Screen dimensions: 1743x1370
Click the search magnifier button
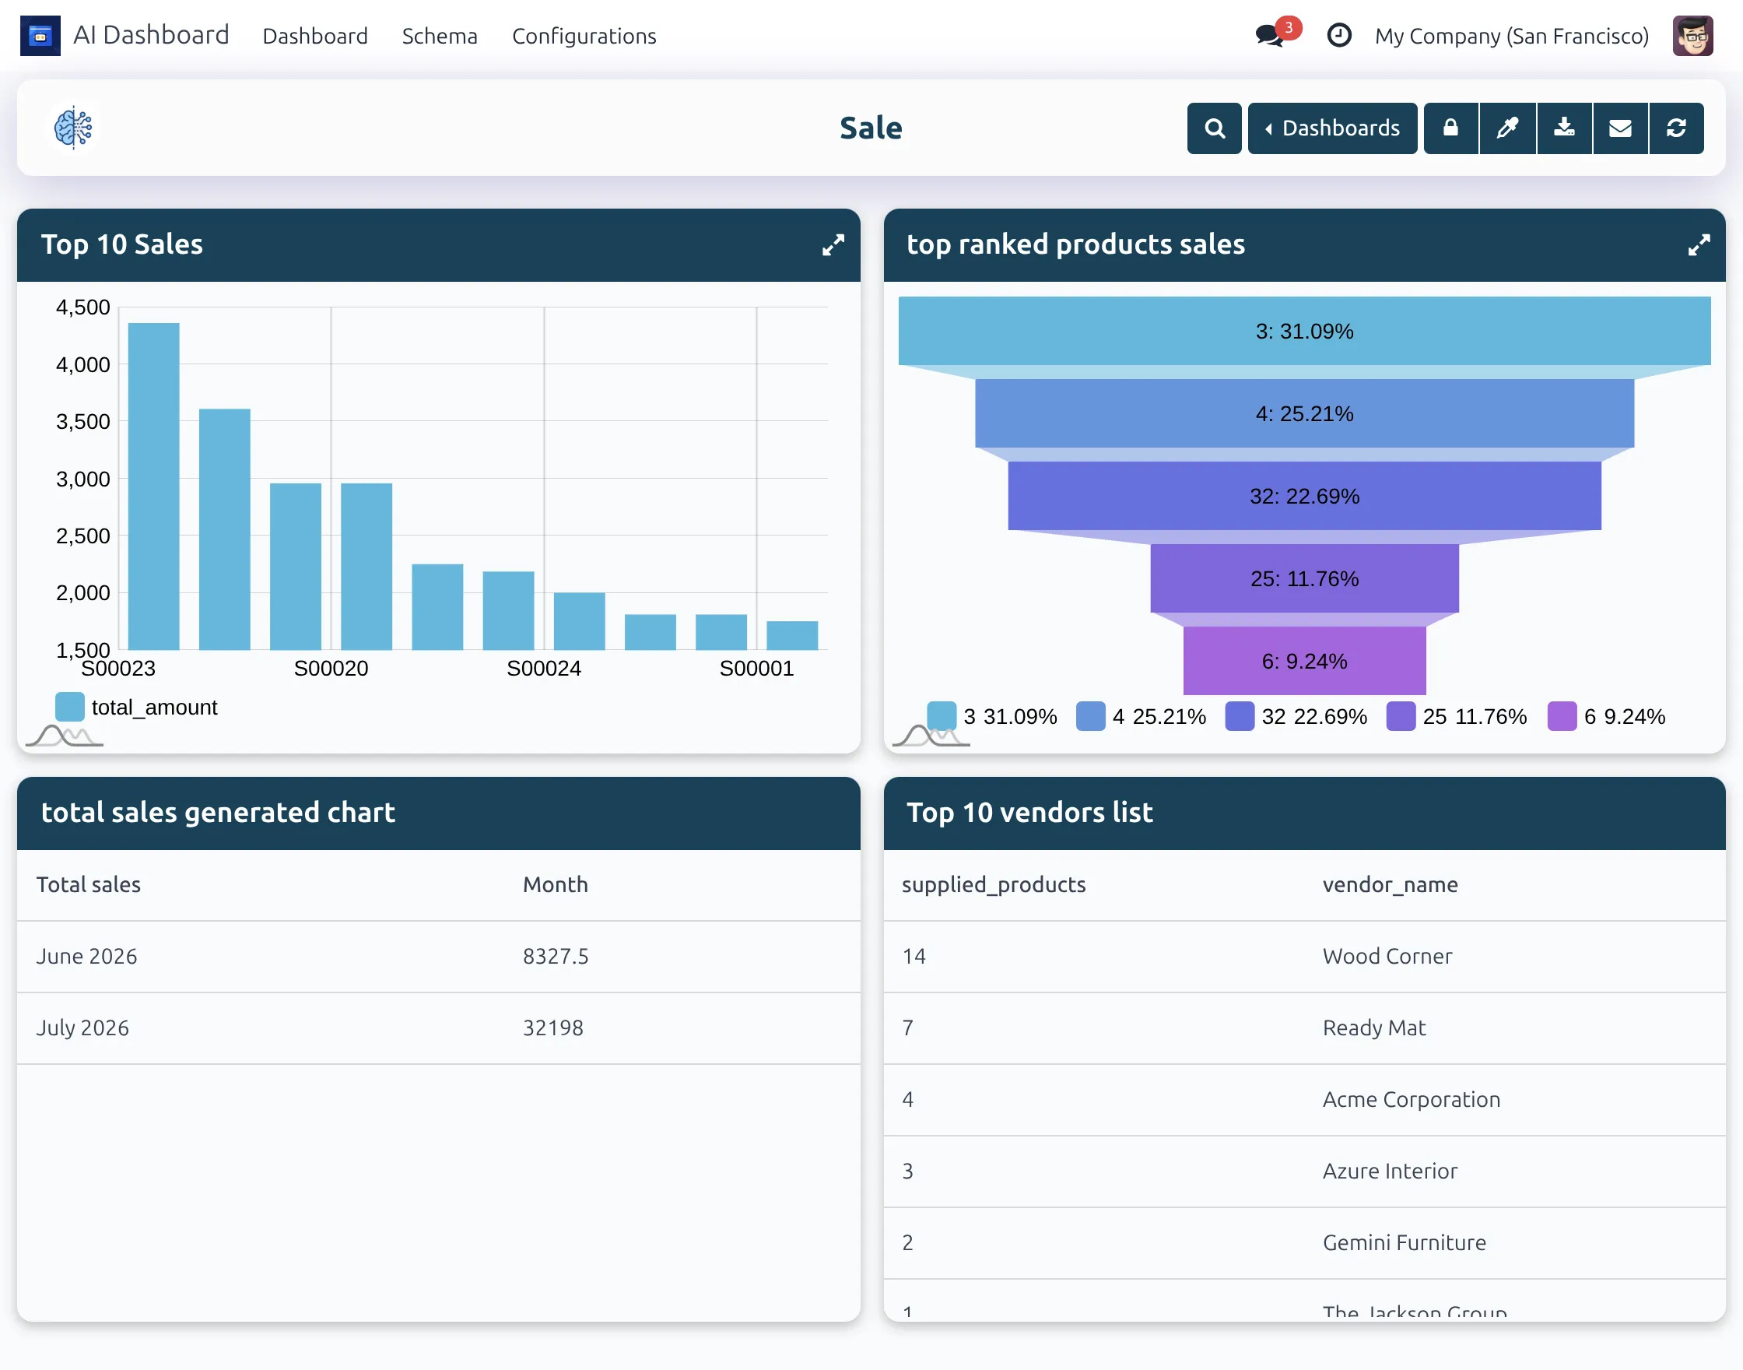[1214, 128]
